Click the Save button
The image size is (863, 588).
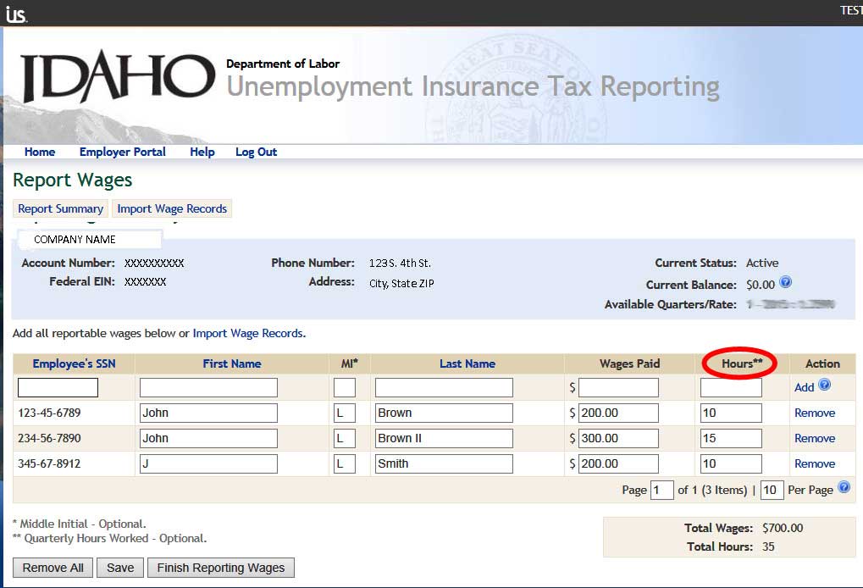click(x=119, y=568)
